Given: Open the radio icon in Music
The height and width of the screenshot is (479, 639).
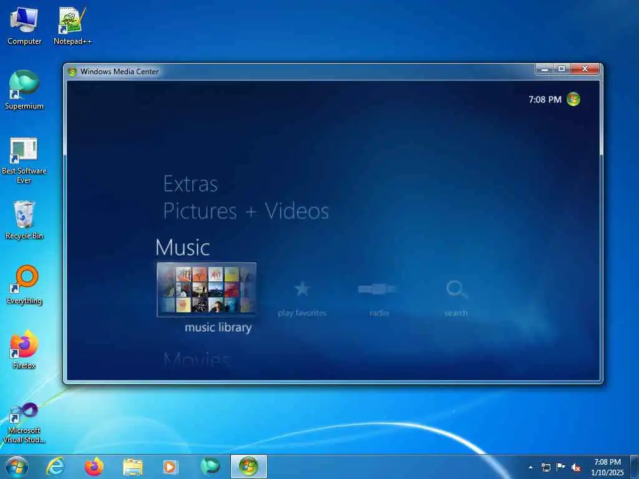Looking at the screenshot, I should pyautogui.click(x=378, y=289).
